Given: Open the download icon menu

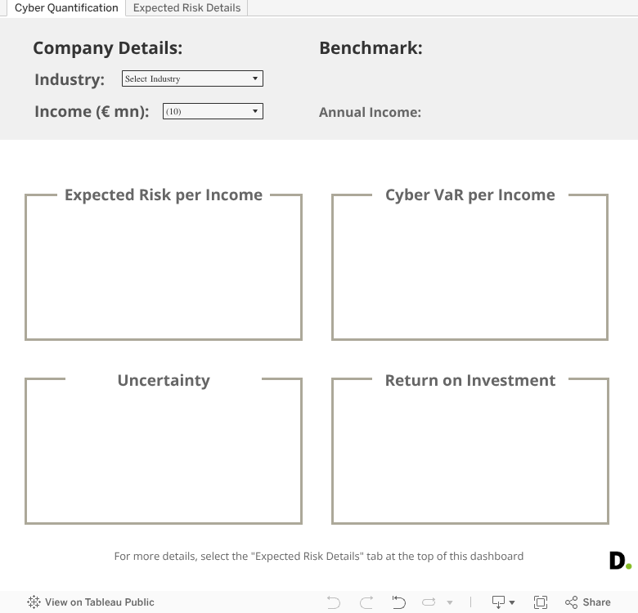Looking at the screenshot, I should pos(498,602).
